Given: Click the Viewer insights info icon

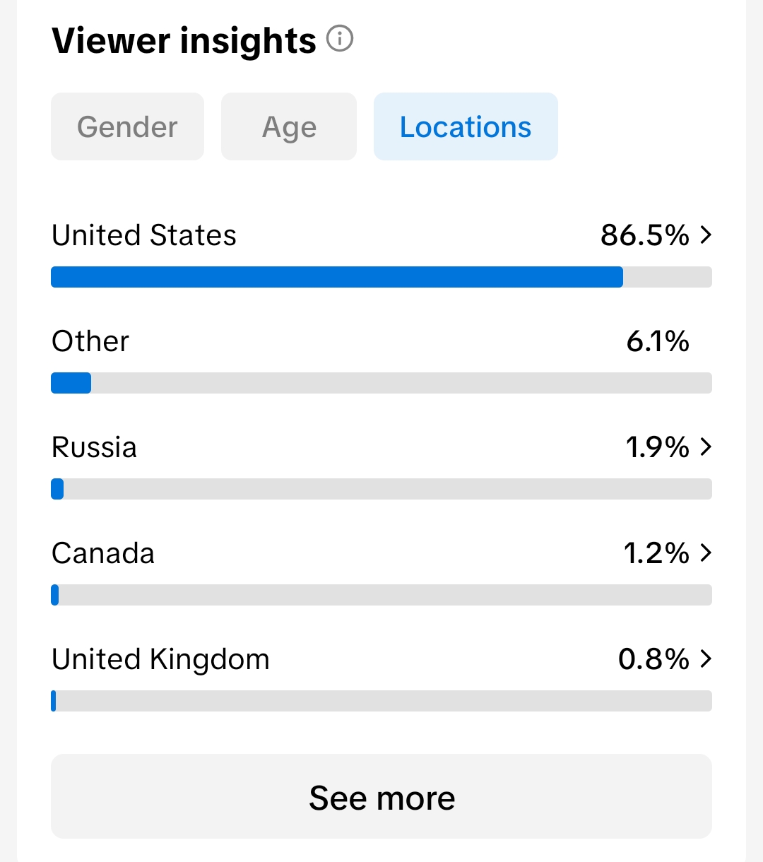Looking at the screenshot, I should 340,38.
